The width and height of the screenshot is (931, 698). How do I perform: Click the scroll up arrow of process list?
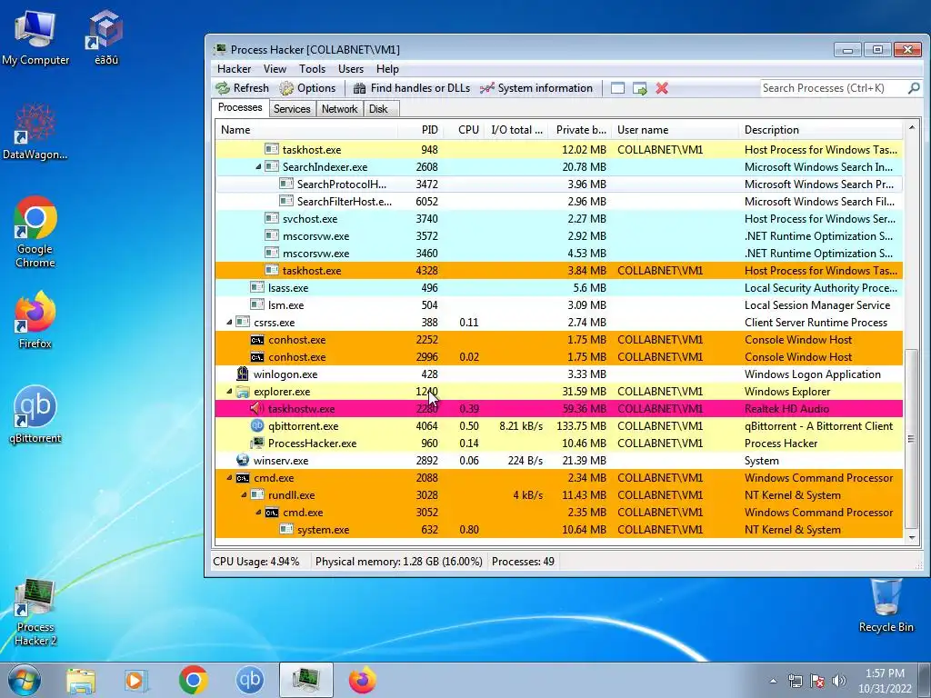coord(911,127)
